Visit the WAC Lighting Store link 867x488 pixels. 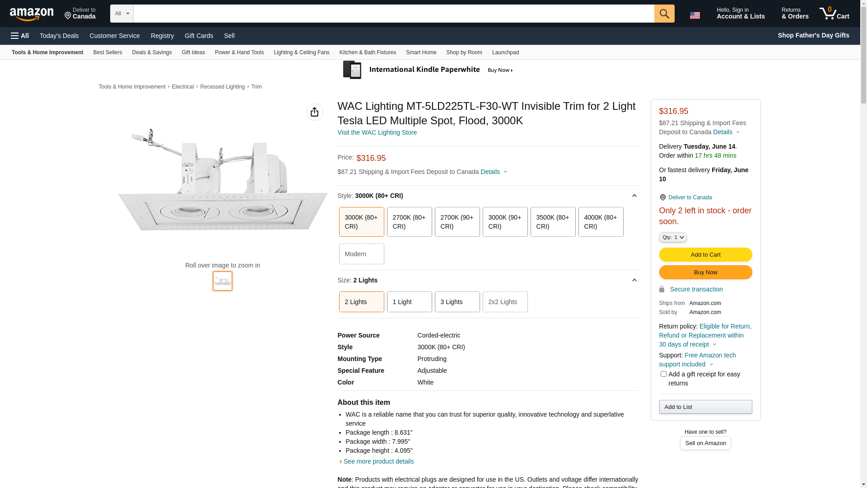click(x=377, y=132)
